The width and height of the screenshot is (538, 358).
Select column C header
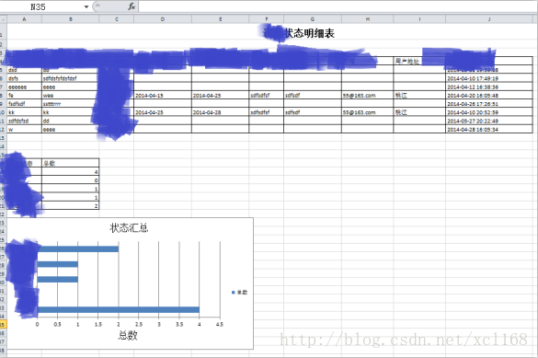(x=117, y=19)
